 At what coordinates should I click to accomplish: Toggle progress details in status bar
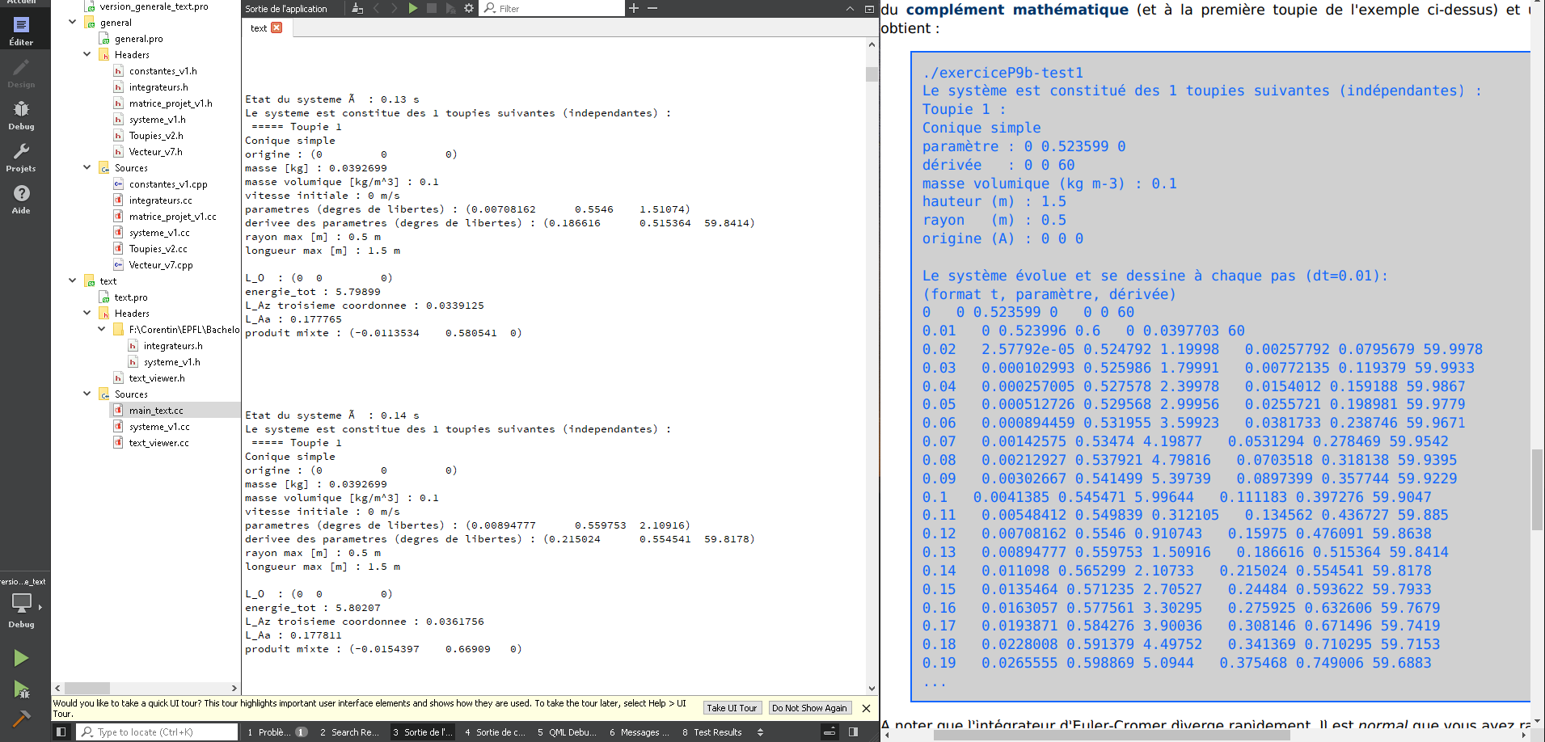[x=829, y=731]
